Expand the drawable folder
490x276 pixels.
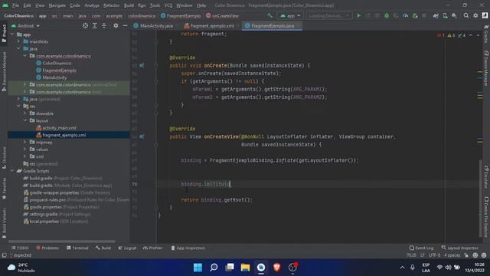coord(24,113)
